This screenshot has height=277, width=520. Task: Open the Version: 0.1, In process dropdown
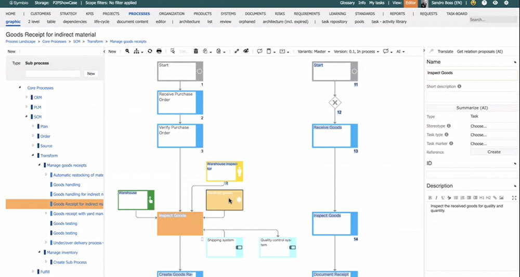(356, 51)
